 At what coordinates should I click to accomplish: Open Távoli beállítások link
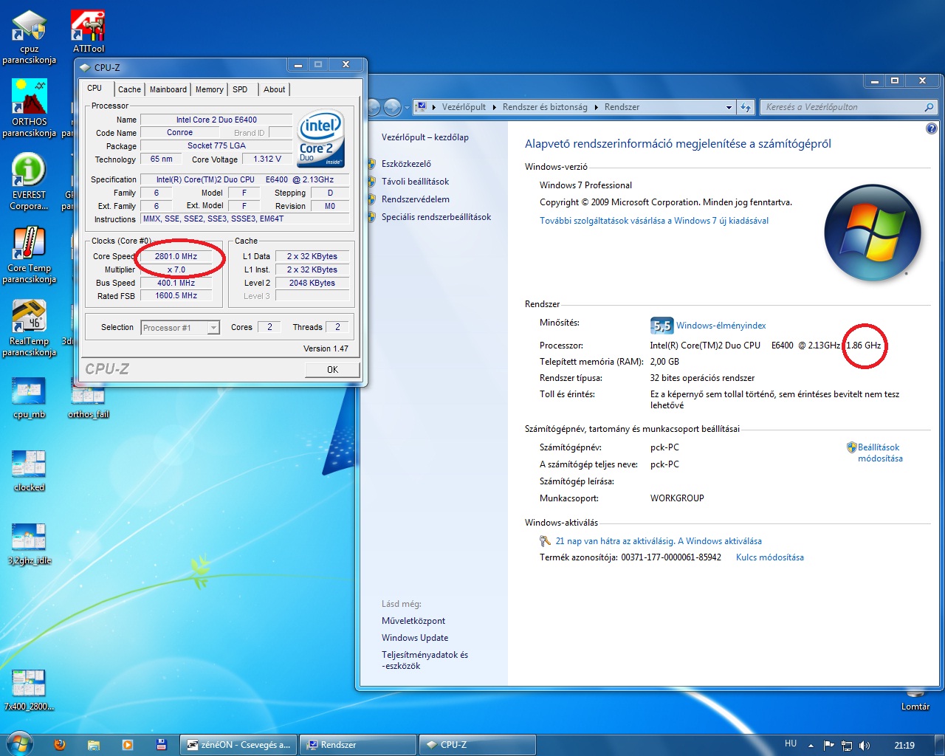(x=415, y=182)
